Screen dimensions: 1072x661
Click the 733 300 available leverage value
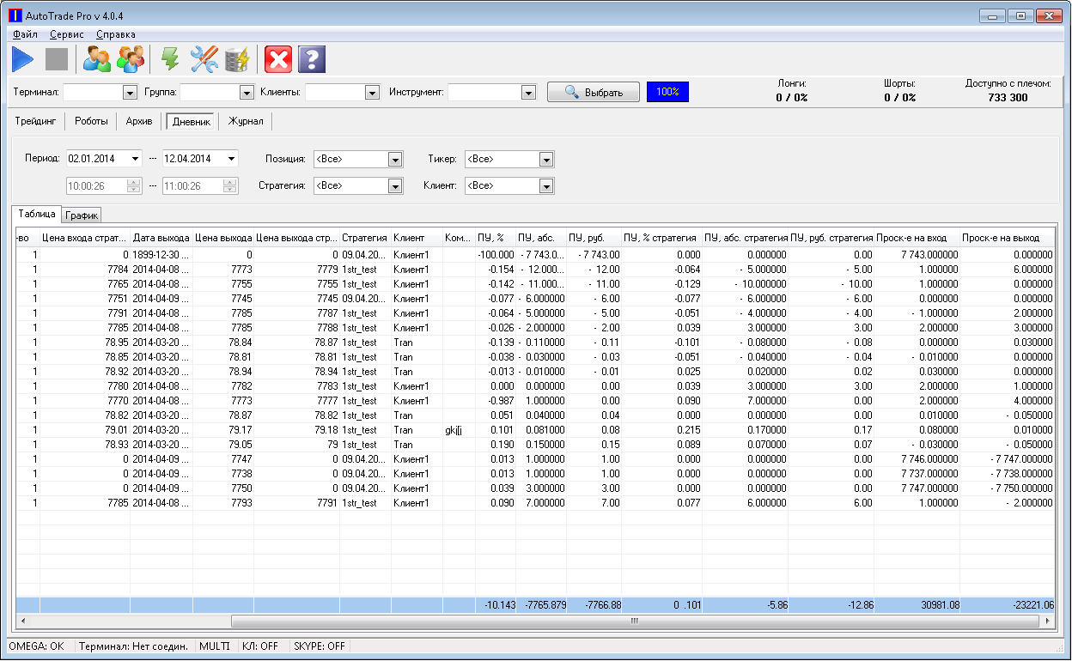coord(1008,97)
